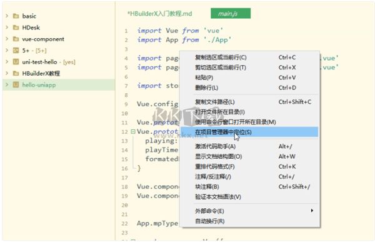Choose 删除行(L) from context menu
The image size is (375, 242).
pos(249,88)
